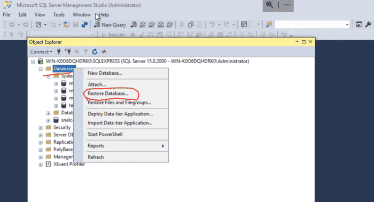Screen dimensions: 374x202
Task: Click the Connect plug icon in Object Explorer
Action: click(59, 51)
